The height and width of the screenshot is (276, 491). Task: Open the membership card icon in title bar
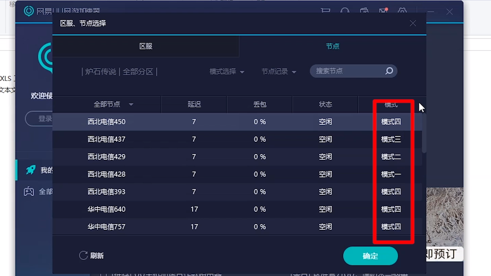pos(364,11)
